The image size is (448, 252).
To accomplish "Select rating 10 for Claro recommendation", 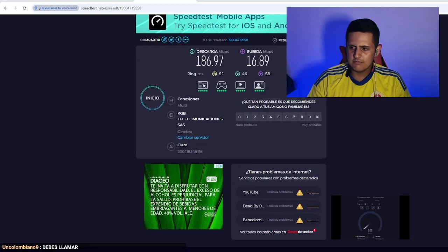I will 317,117.
